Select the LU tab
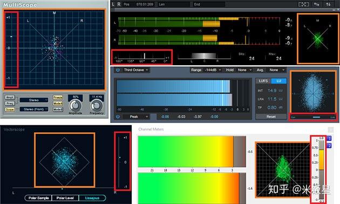 (279, 81)
